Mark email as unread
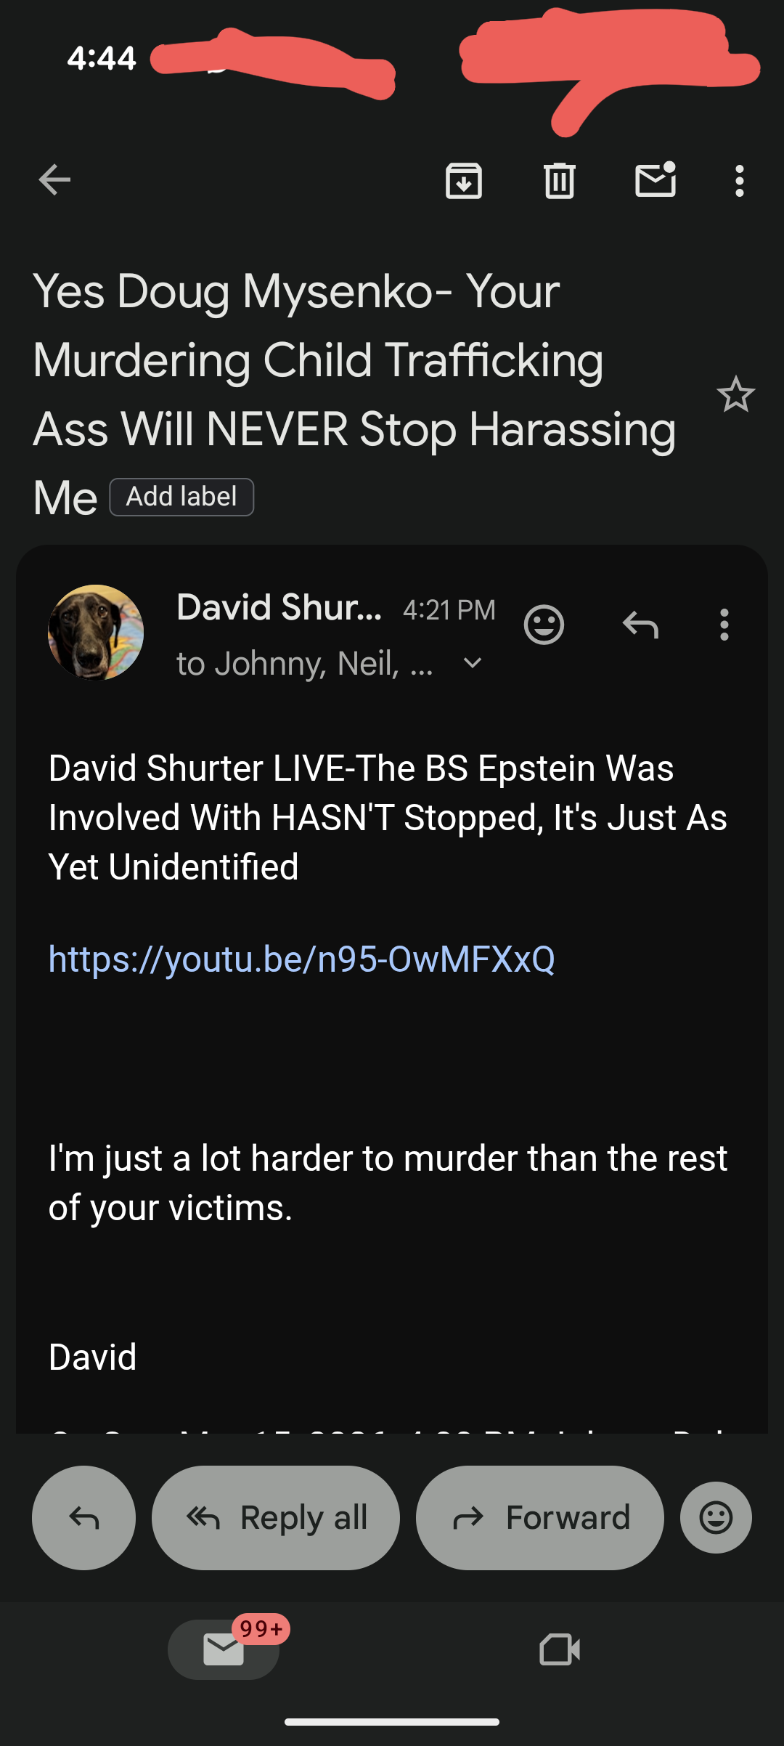784x1746 pixels. (656, 180)
